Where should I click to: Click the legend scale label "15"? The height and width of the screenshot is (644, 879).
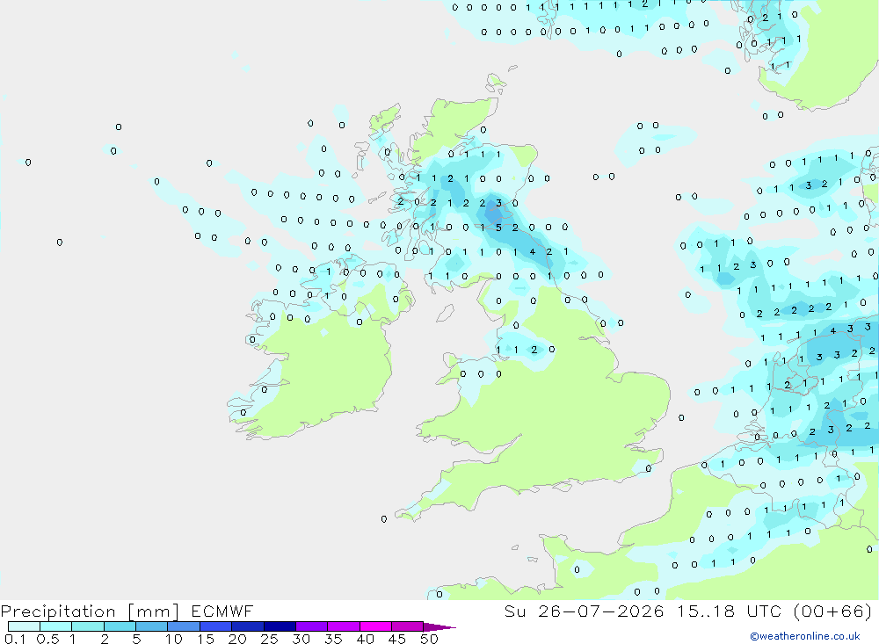[x=206, y=639]
